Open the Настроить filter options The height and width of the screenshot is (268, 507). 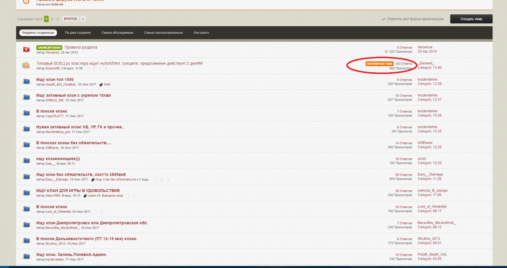(201, 32)
